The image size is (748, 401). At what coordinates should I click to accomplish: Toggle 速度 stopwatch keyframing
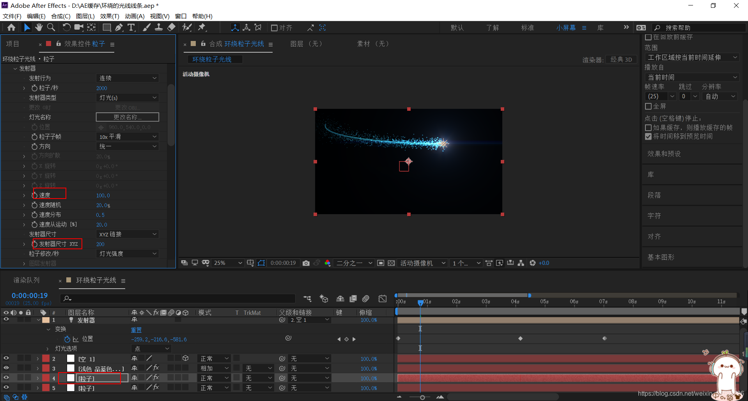34,195
